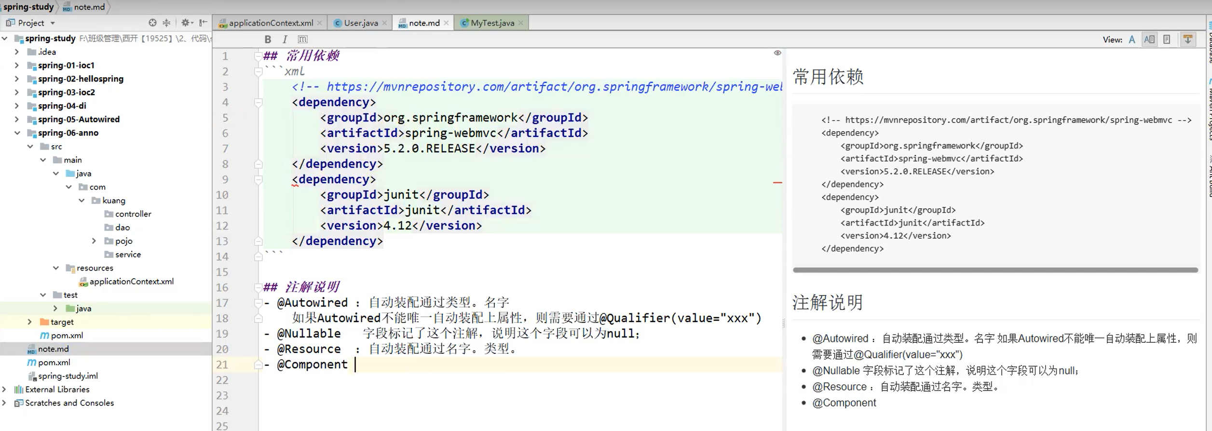
Task: Collapse all nodes in Project panel
Action: pos(166,23)
